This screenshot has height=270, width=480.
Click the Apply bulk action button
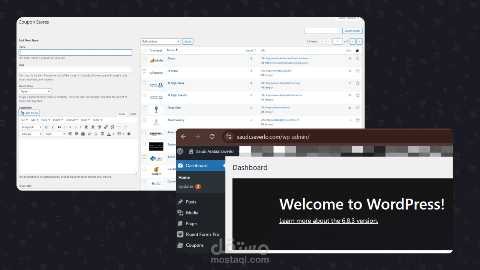(x=187, y=42)
